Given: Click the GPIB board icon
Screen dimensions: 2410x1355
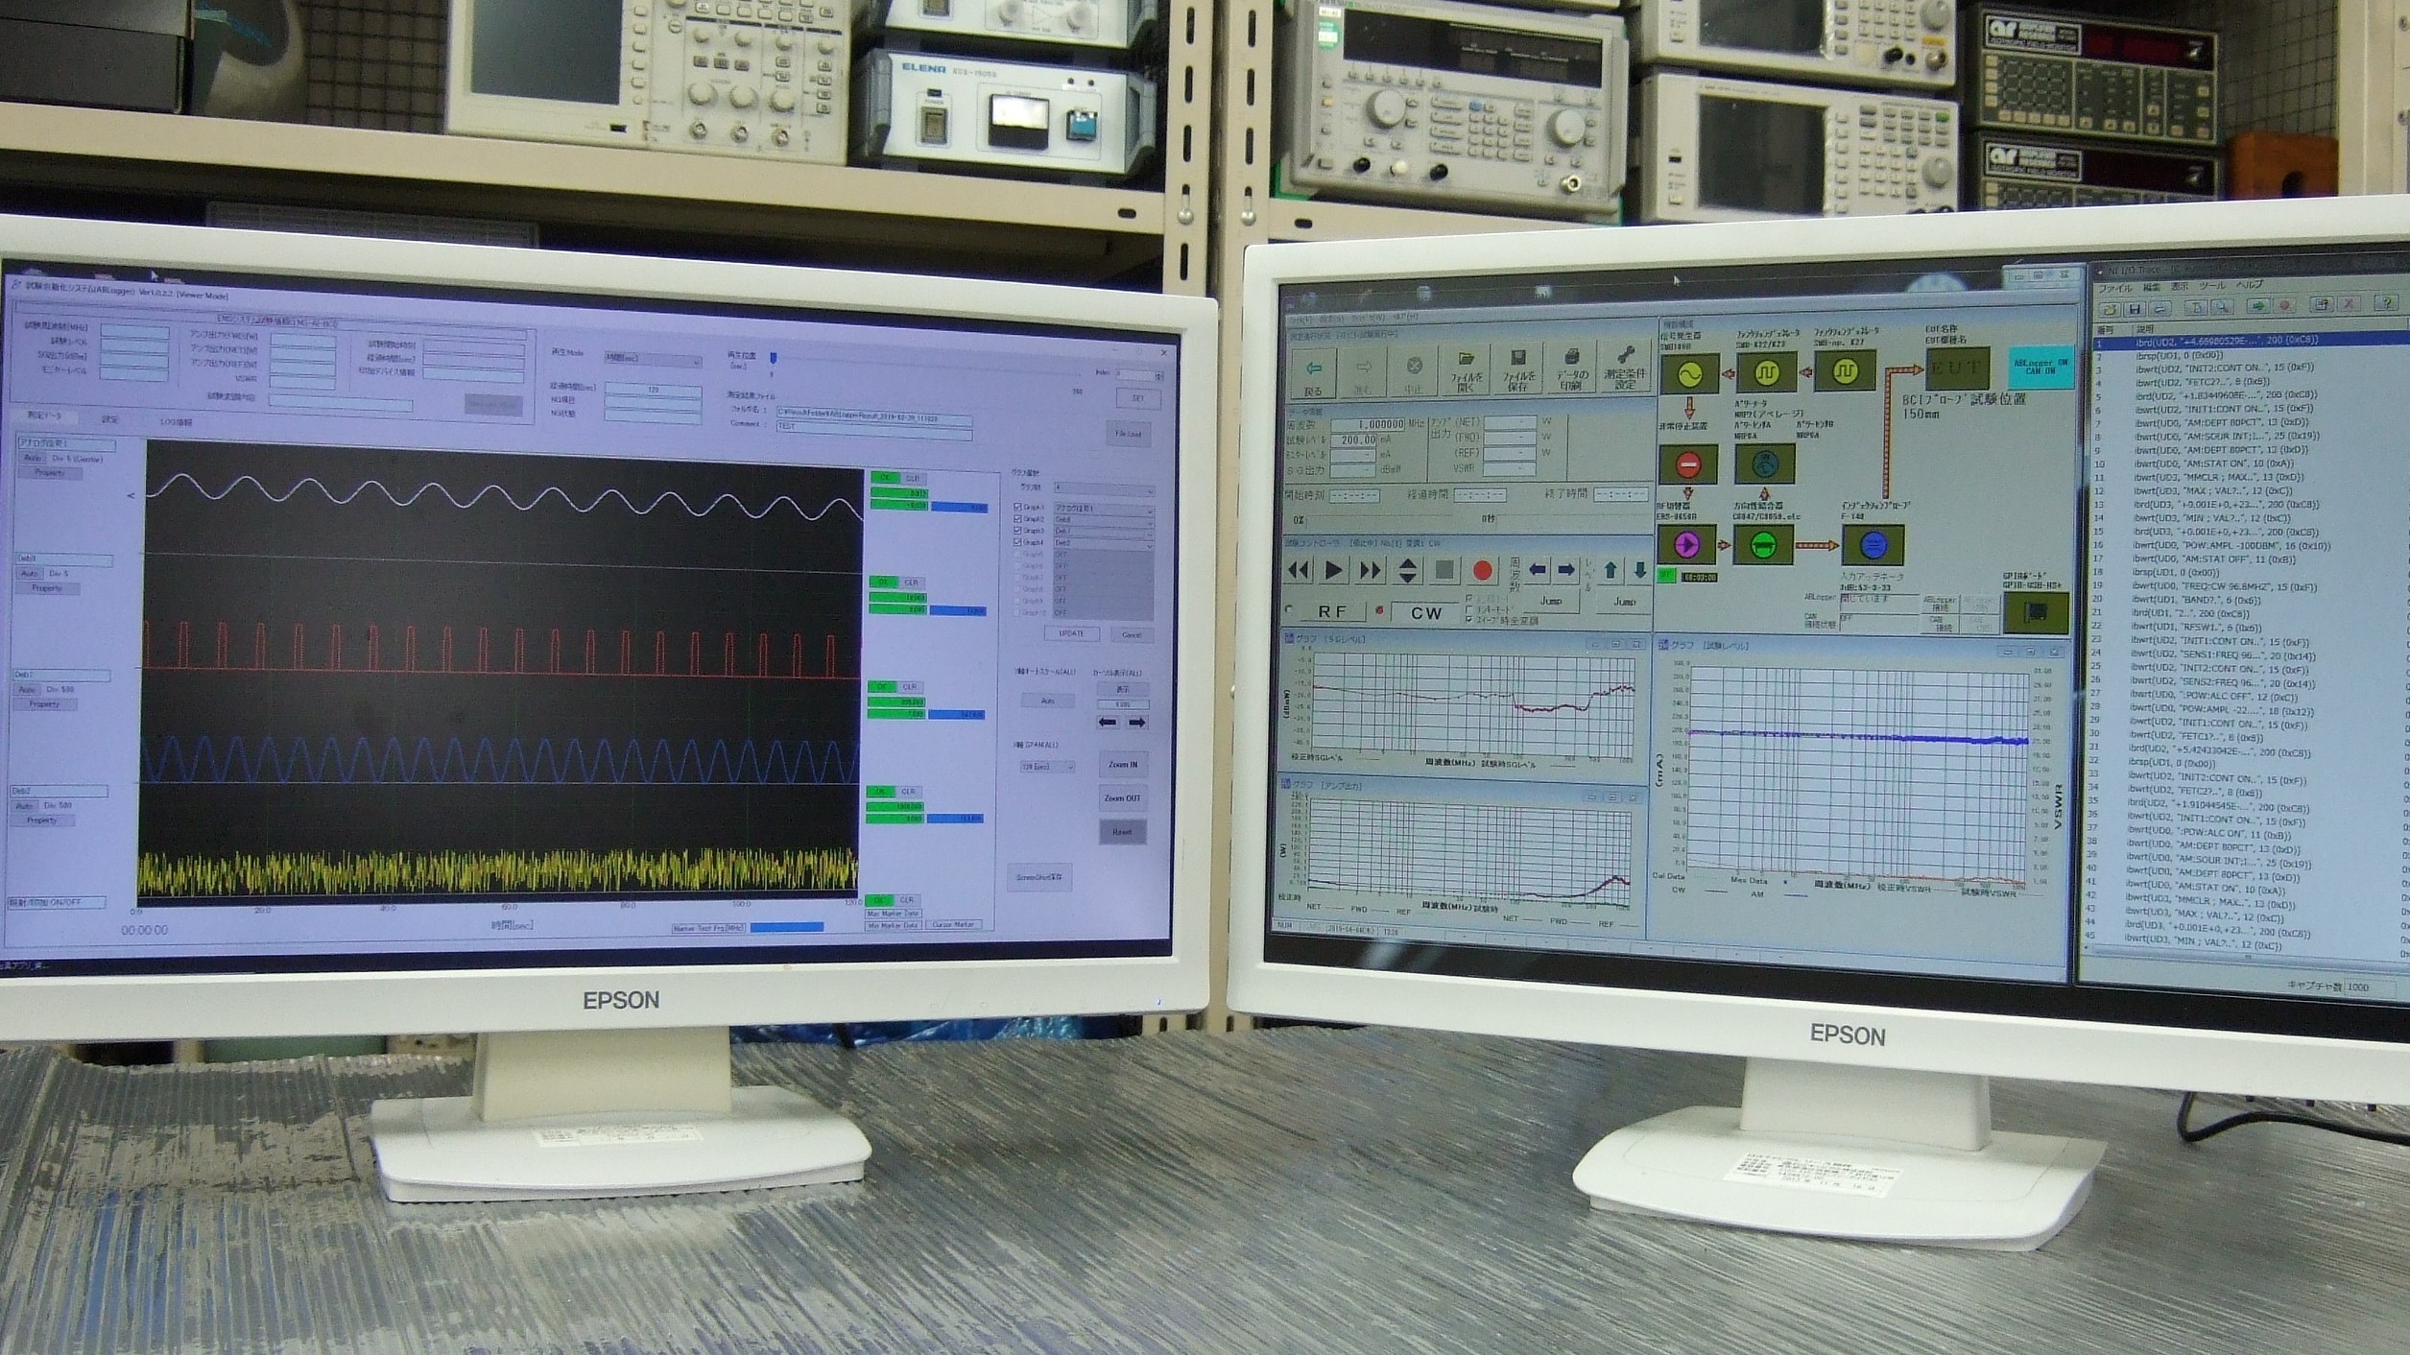Looking at the screenshot, I should (x=2035, y=612).
